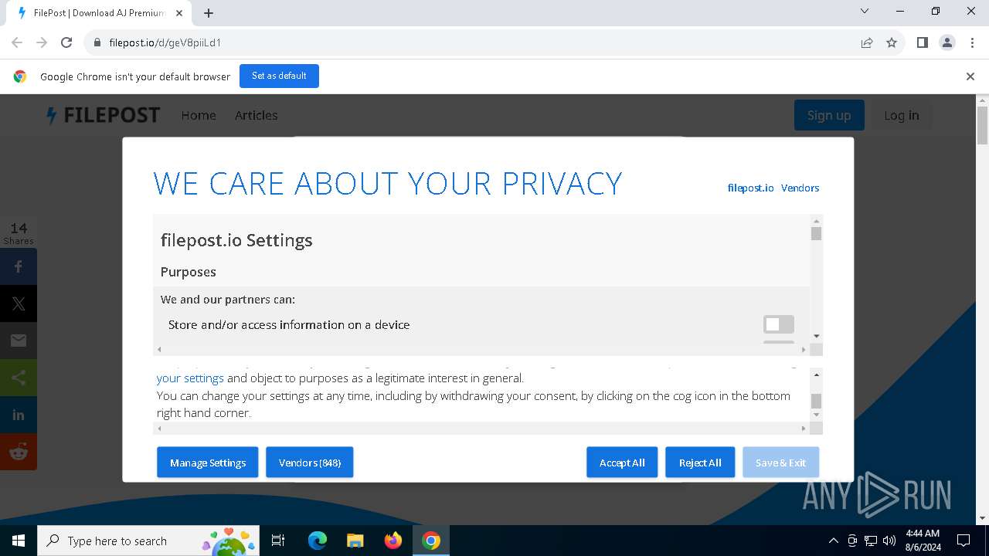The height and width of the screenshot is (556, 989).
Task: Open the green ShareThis icon
Action: (19, 378)
